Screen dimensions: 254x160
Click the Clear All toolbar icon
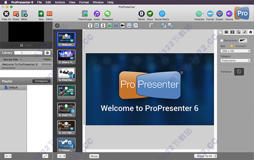pos(6,14)
